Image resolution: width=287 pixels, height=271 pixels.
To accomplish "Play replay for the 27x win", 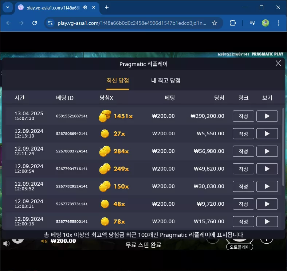I will pos(267,133).
